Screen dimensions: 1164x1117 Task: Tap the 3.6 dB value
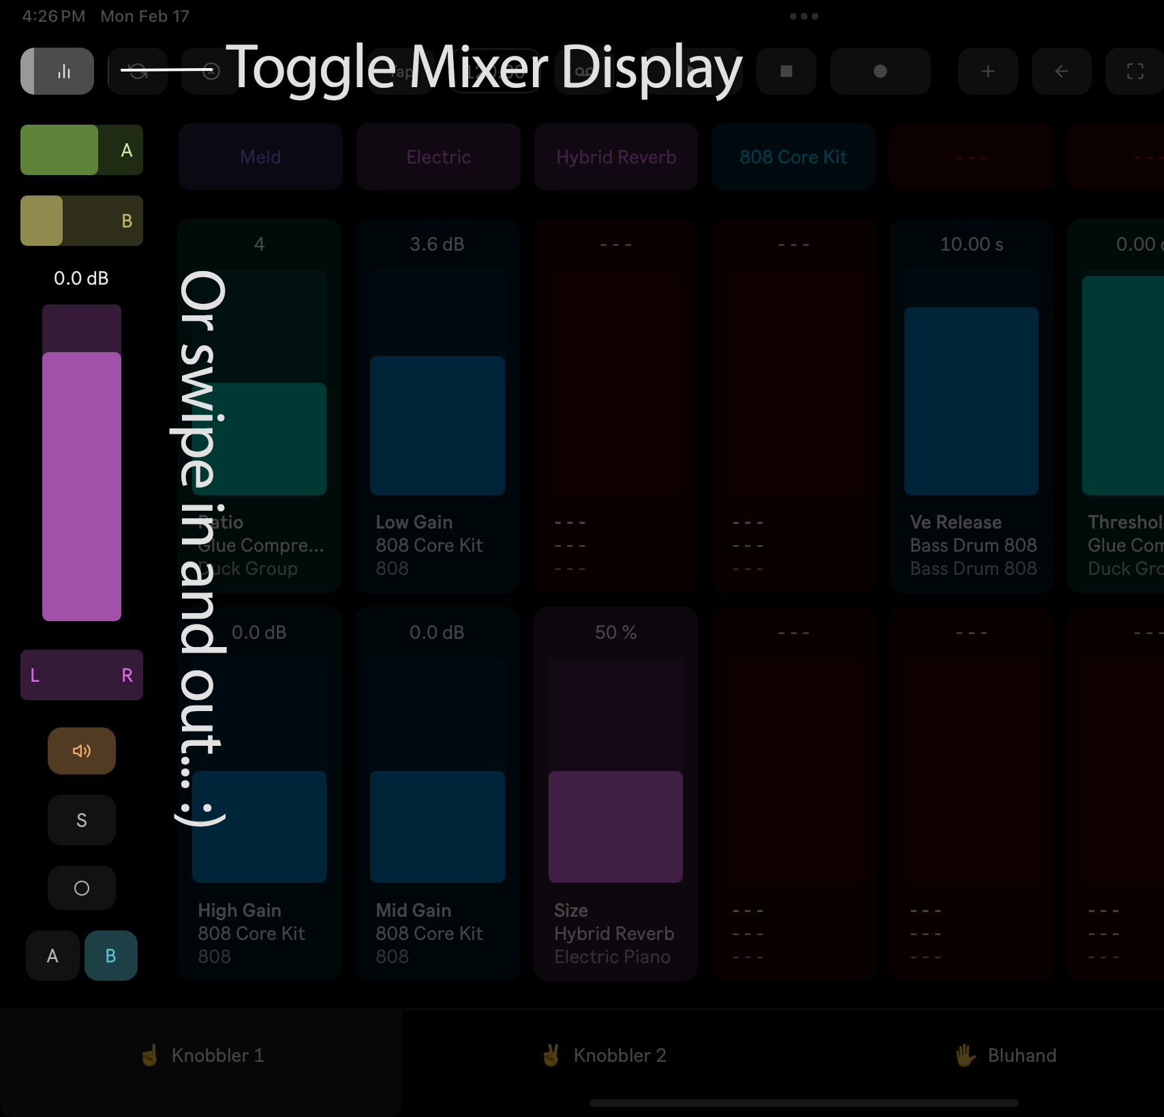[437, 244]
